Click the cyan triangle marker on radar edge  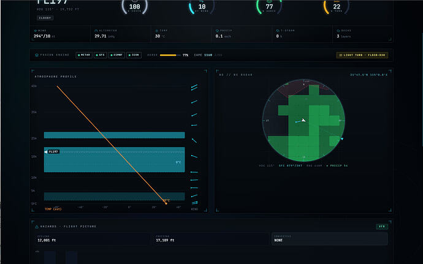coord(342,139)
